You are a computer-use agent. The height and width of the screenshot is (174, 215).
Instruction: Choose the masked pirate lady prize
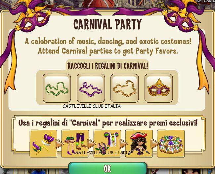point(139,144)
